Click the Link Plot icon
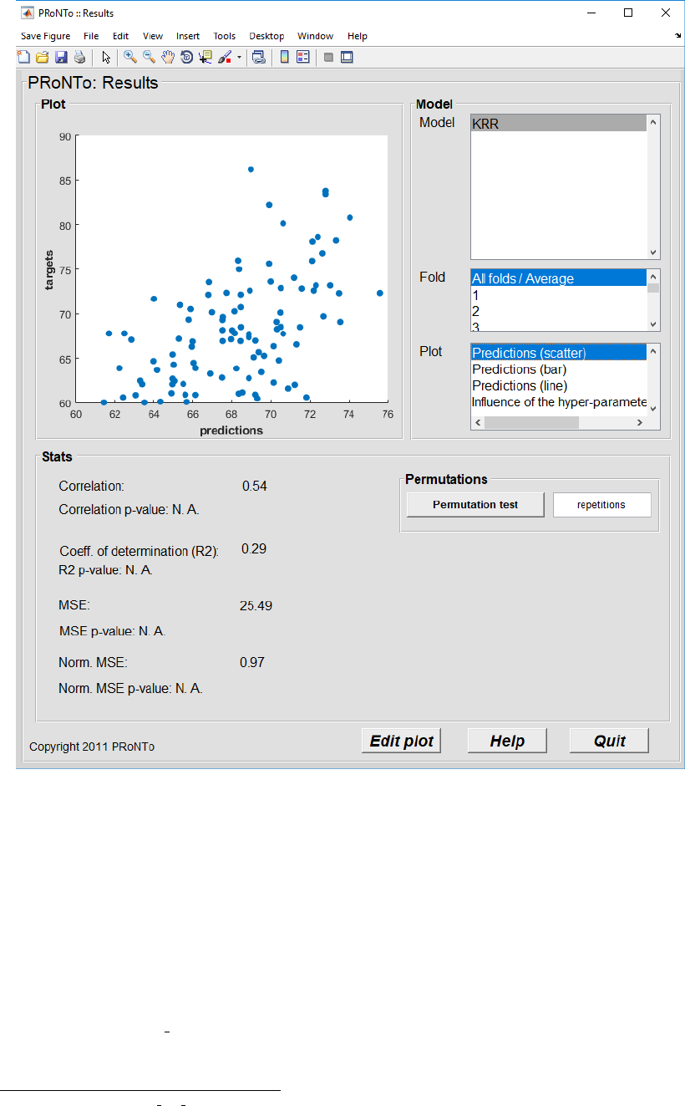The image size is (685, 1106). [x=259, y=57]
